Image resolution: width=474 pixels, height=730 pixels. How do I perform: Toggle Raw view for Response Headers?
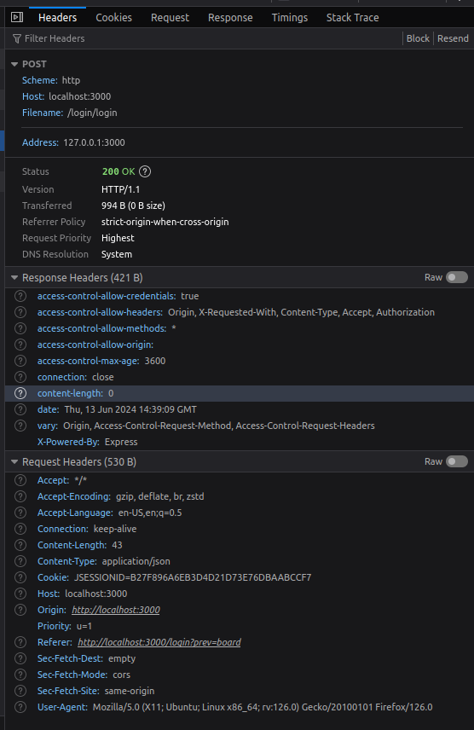pyautogui.click(x=456, y=277)
